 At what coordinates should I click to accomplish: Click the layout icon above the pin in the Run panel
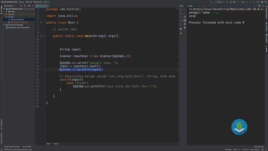point(181,29)
